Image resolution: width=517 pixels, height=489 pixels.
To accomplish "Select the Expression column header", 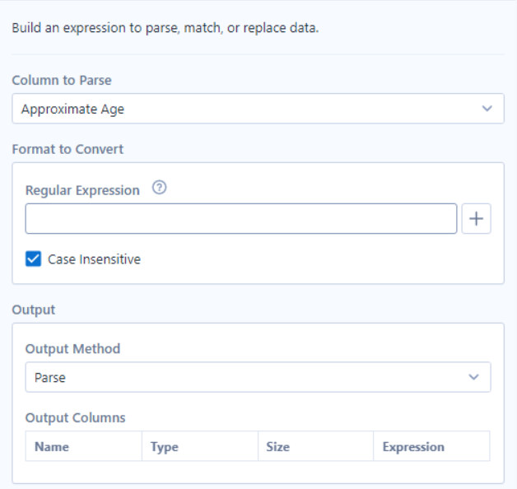I will pyautogui.click(x=431, y=446).
